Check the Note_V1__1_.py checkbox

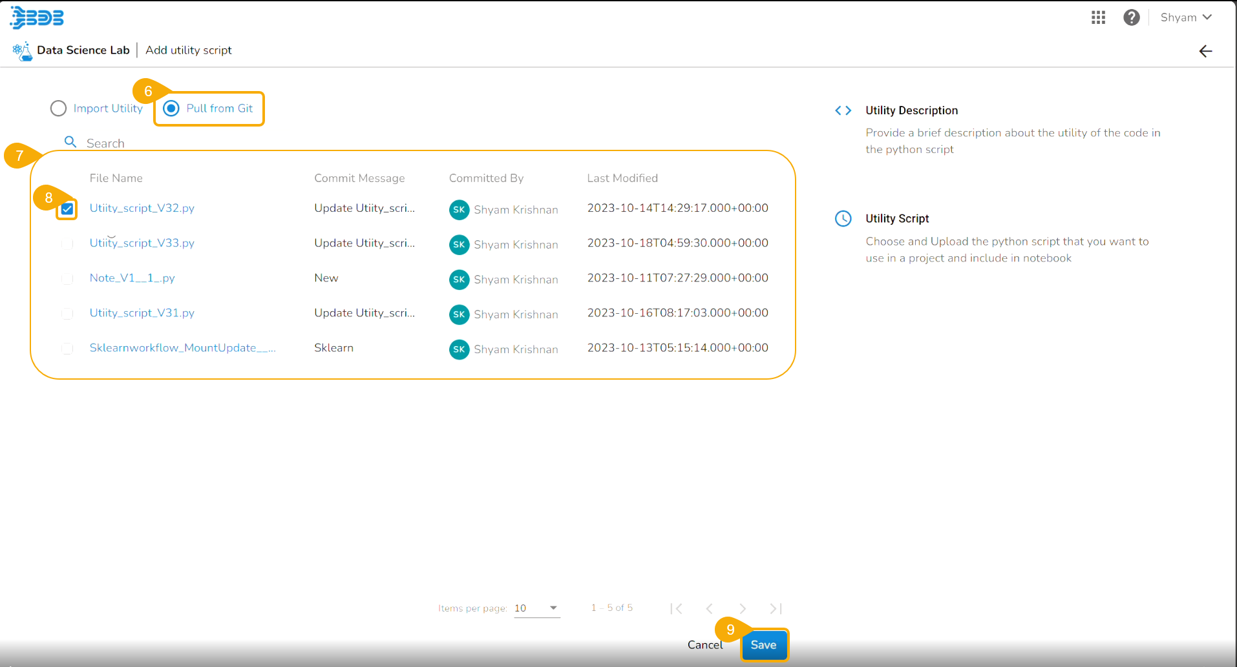(67, 279)
